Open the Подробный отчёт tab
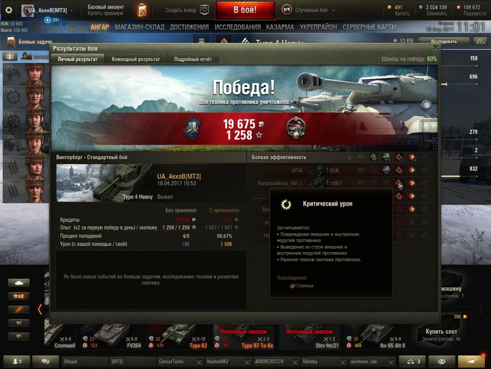Screen dimensions: 491x369 (x=193, y=59)
